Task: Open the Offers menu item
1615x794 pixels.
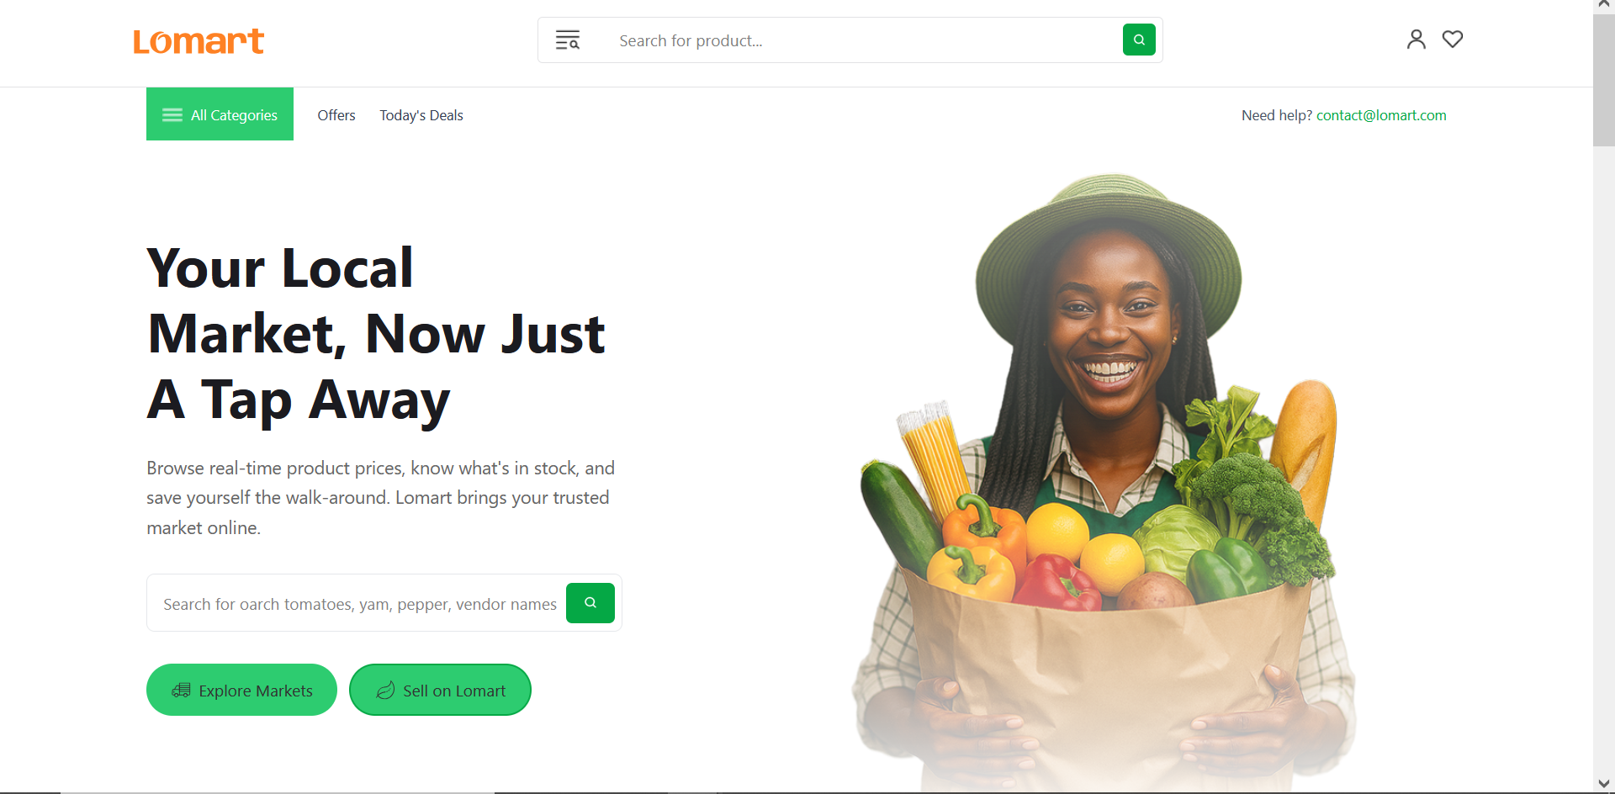Action: pos(336,115)
